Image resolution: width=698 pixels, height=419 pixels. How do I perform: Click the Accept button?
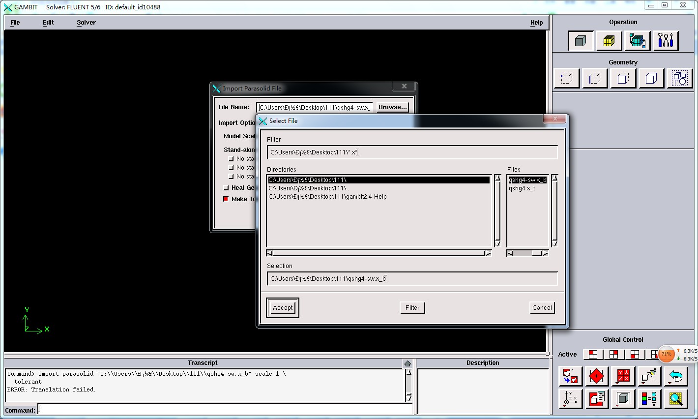point(283,308)
